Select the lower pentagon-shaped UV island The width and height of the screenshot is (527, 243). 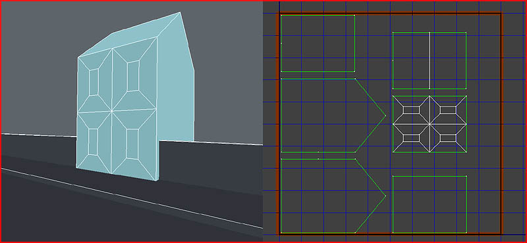(x=333, y=196)
